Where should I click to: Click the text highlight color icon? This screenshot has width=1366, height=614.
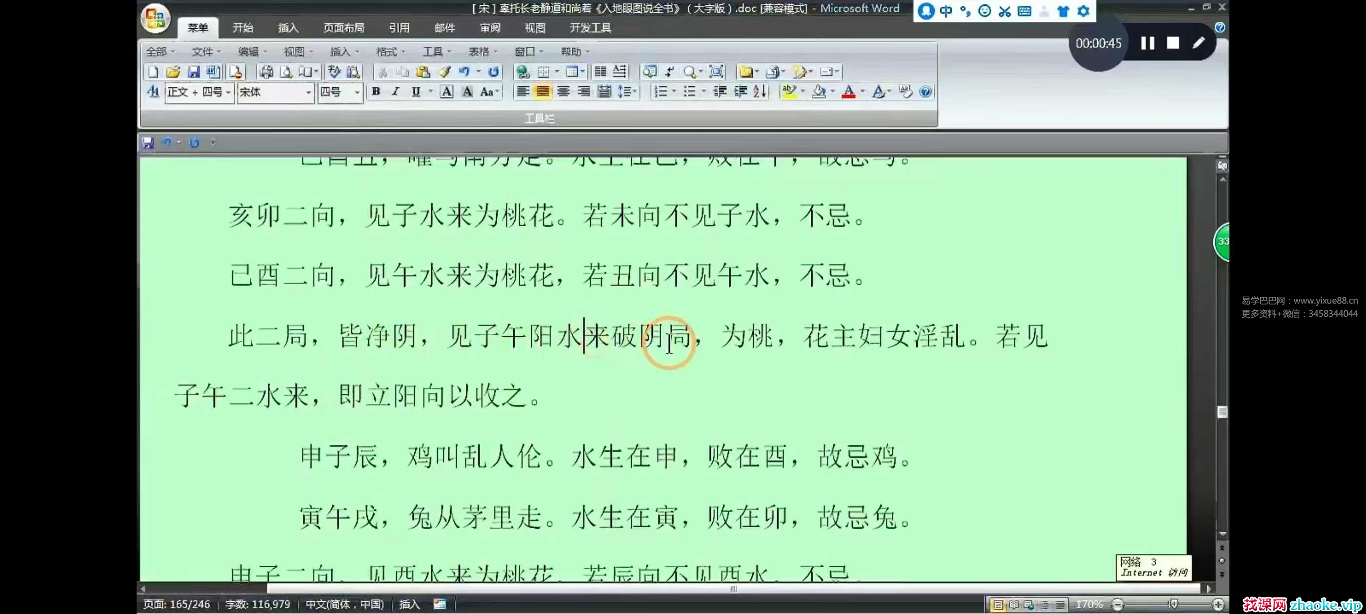pos(789,92)
